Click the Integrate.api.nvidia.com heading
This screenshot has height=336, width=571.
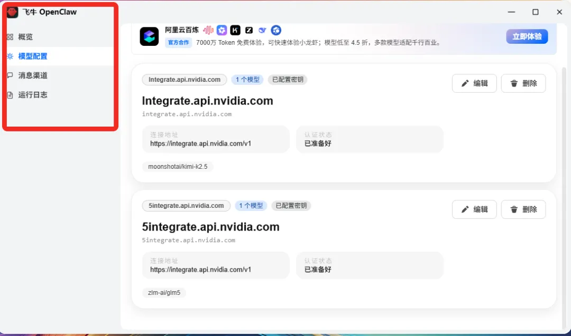point(208,101)
